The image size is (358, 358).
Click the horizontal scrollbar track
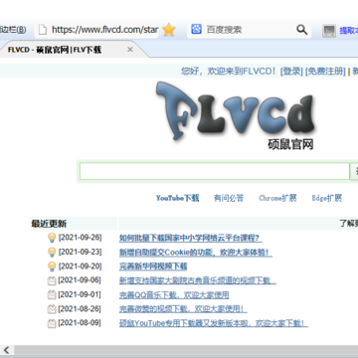186,350
